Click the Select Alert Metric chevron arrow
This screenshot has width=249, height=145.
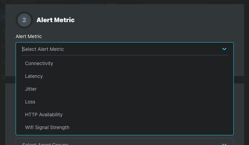[x=224, y=49]
